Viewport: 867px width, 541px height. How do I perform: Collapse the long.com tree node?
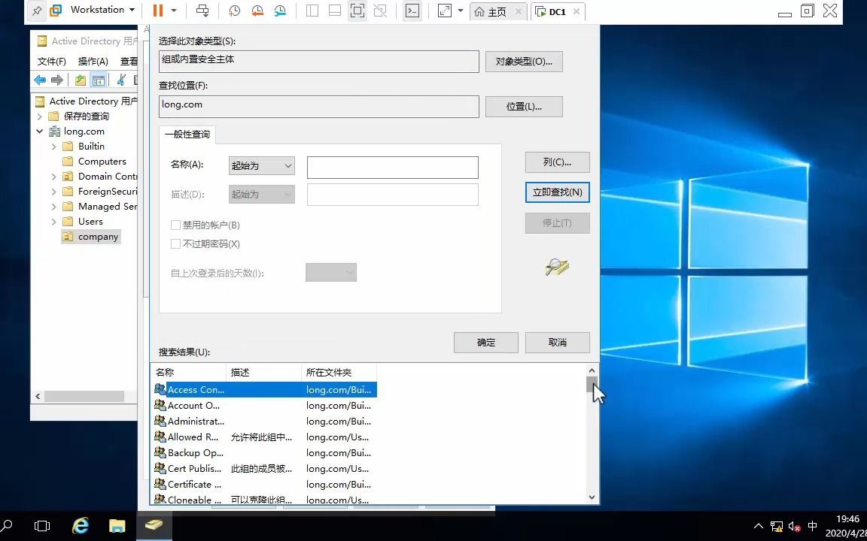(x=39, y=131)
